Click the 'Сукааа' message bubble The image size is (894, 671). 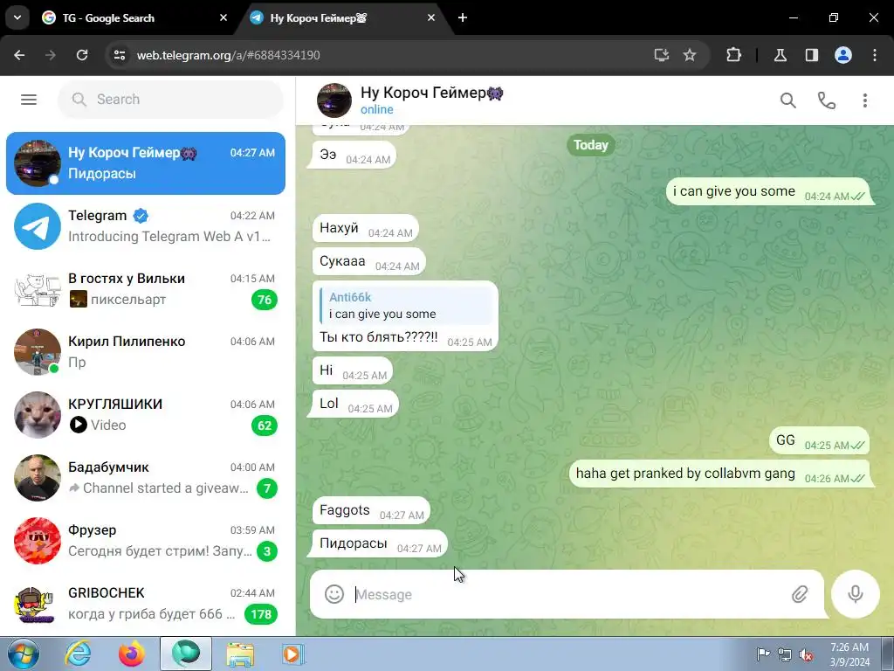pyautogui.click(x=369, y=261)
